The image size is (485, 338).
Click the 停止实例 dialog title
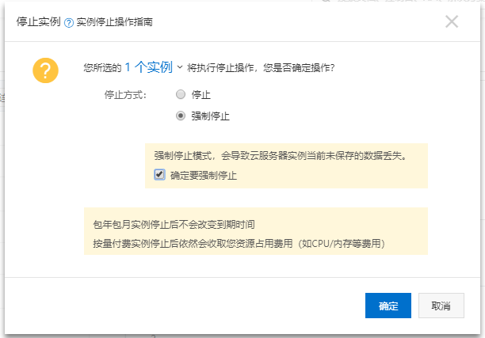click(x=38, y=22)
